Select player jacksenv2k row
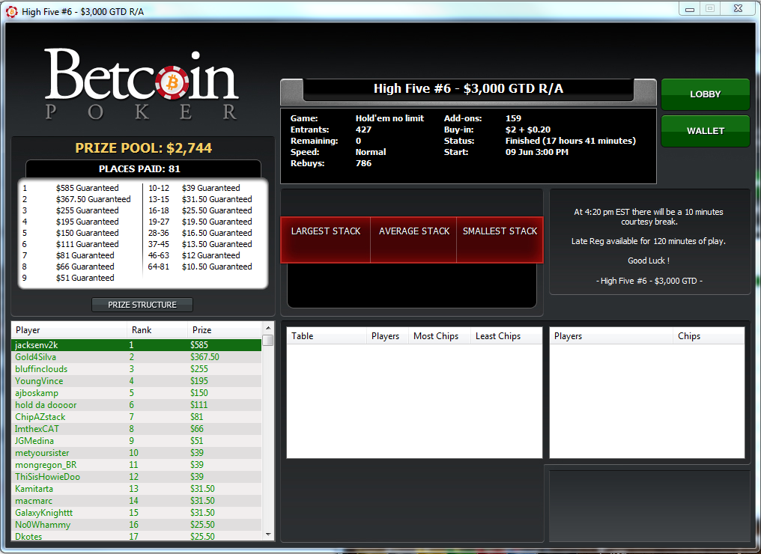Screen dimensions: 761x554 [136, 345]
